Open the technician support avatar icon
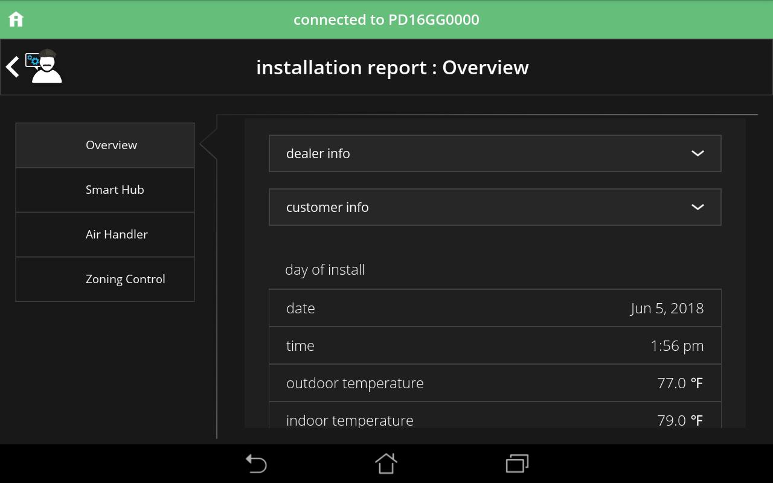This screenshot has width=773, height=483. click(x=45, y=66)
